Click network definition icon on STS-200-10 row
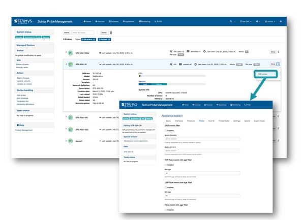The image size is (305, 220). (x=171, y=65)
